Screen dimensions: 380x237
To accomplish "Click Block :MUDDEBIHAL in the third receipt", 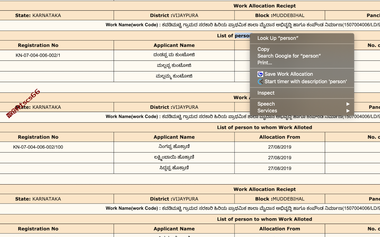I will tap(280, 199).
